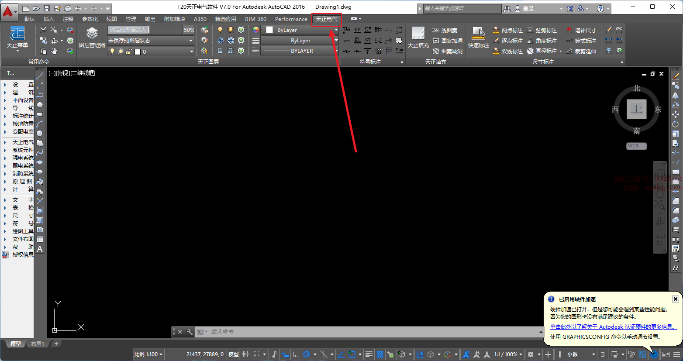Toggle lineweight display in status bar

[x=369, y=354]
